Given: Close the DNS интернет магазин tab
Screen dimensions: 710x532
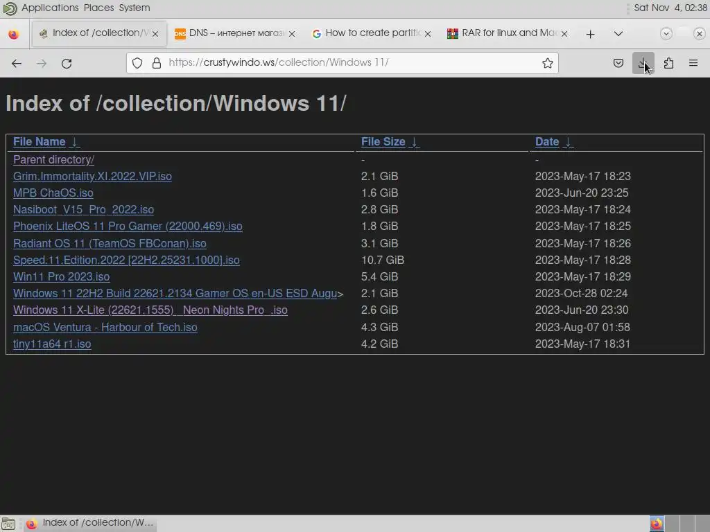Looking at the screenshot, I should pos(292,34).
